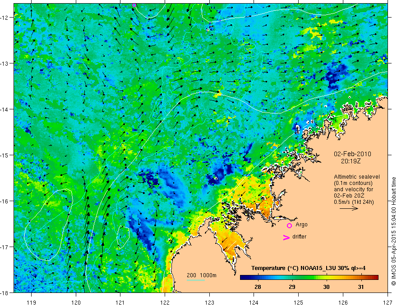Click the longitude axis label 124
Screen dimensions: 397x306
coord(254,302)
